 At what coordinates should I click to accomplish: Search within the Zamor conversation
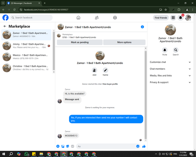pos(176,50)
